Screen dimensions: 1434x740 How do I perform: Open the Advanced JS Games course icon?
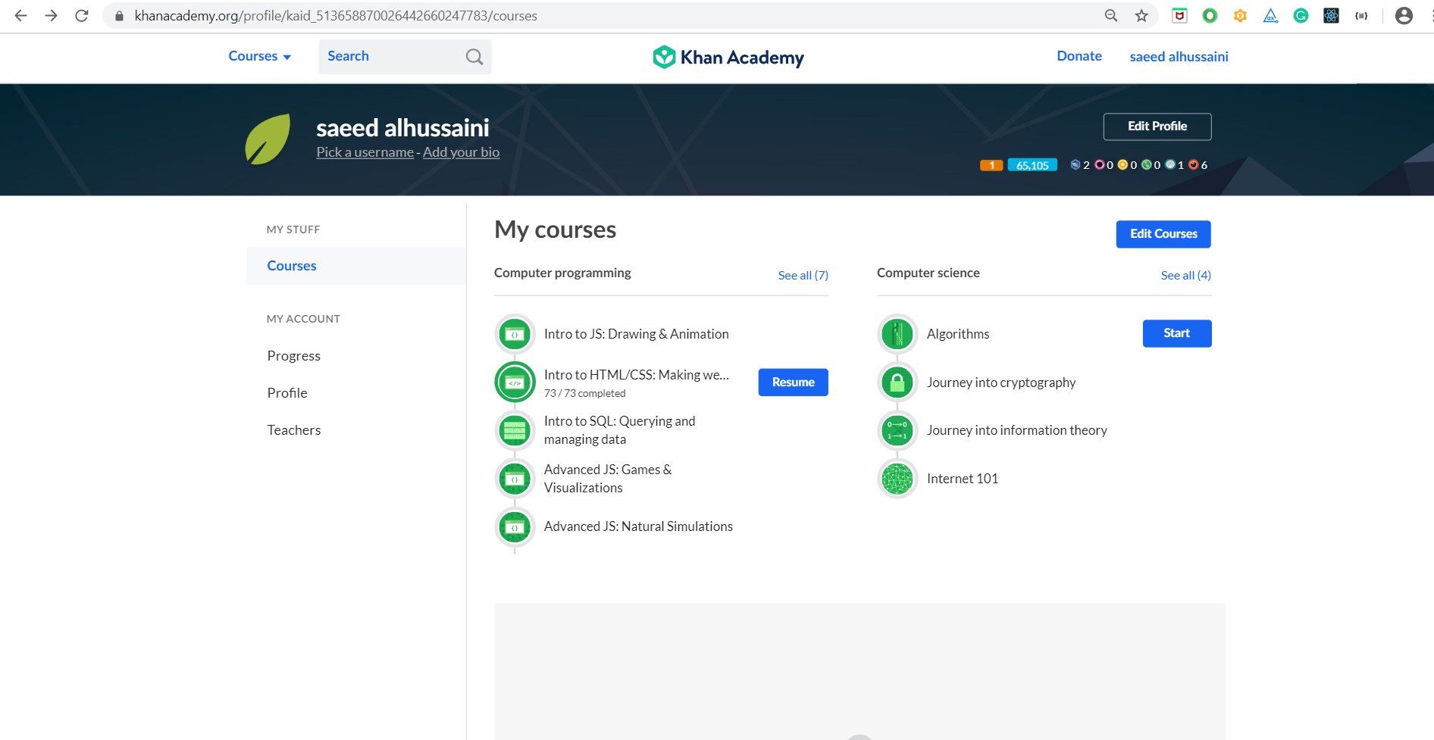tap(515, 479)
